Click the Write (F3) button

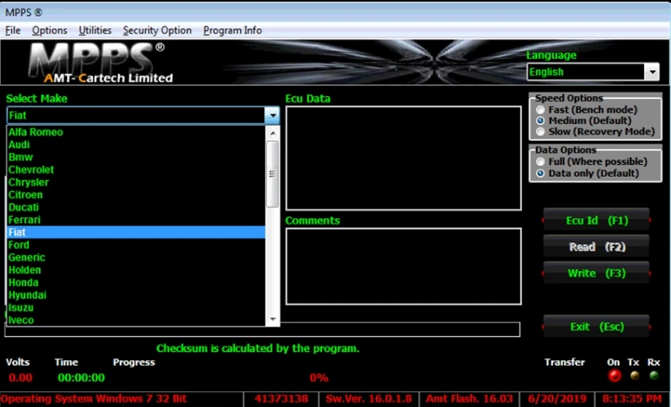pyautogui.click(x=597, y=273)
